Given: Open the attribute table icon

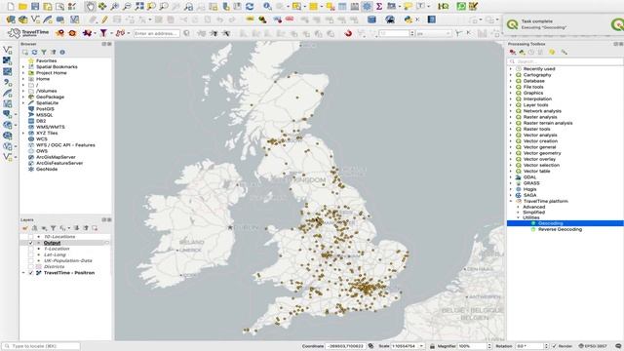Looking at the screenshot, I should click(x=342, y=7).
